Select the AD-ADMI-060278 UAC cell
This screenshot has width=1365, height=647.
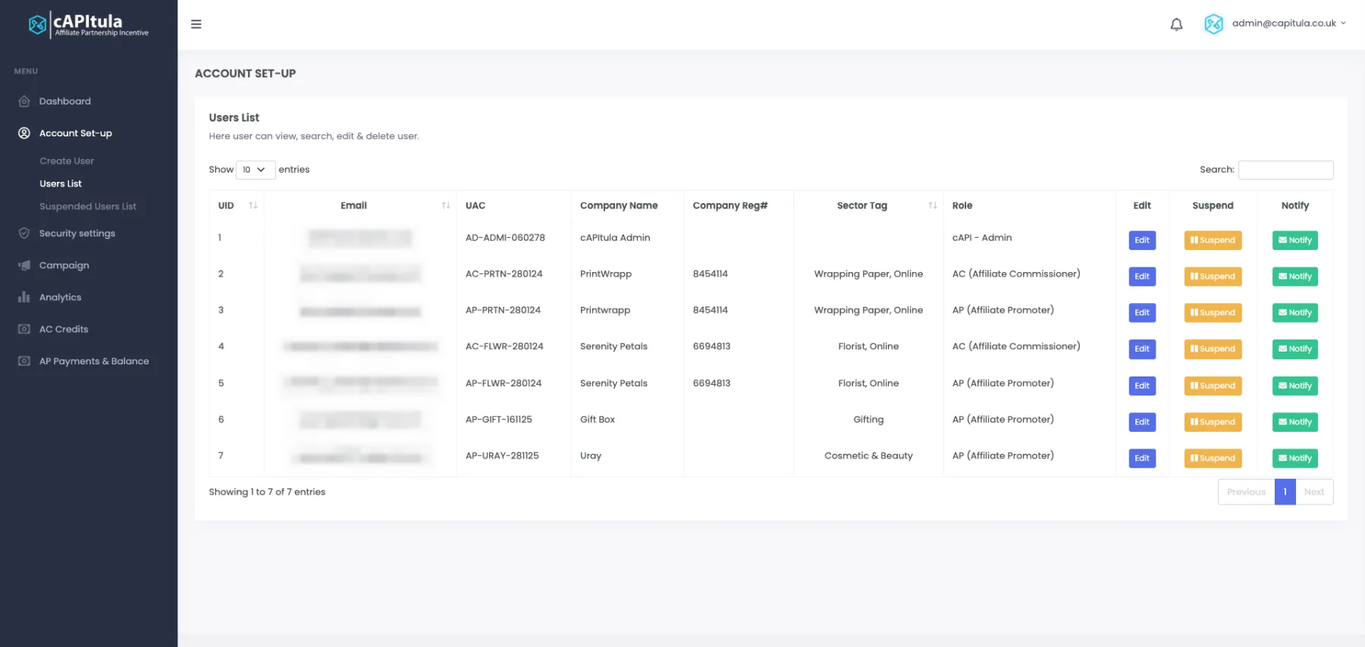click(505, 238)
